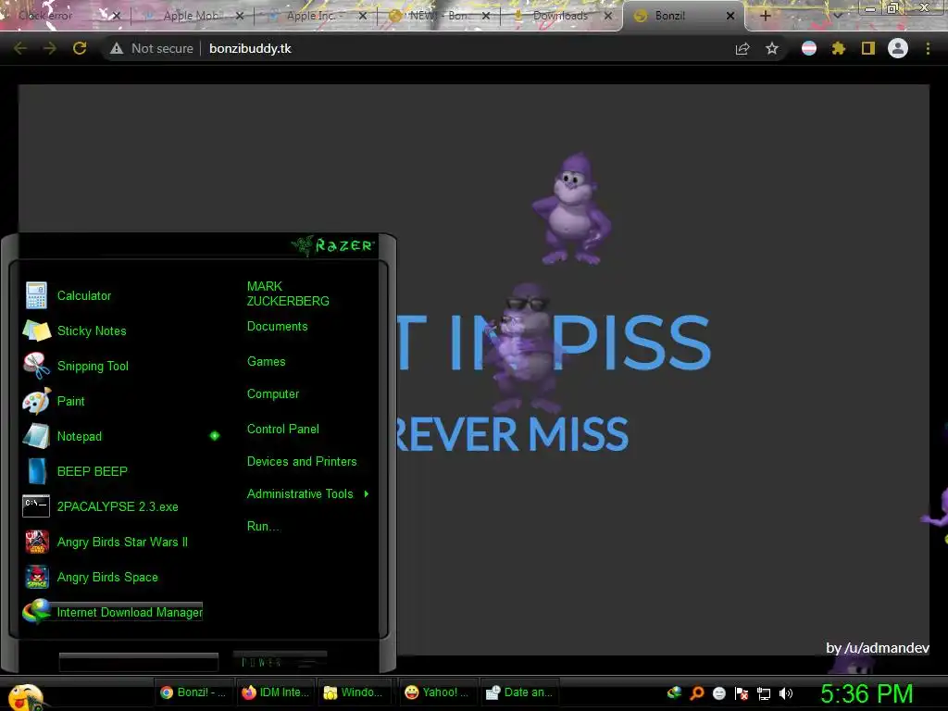Click the 5:36 PM taskbar clock

coord(867,694)
